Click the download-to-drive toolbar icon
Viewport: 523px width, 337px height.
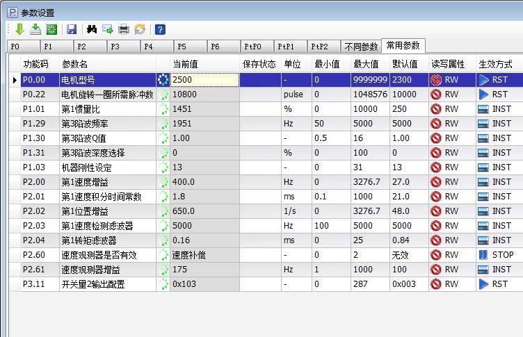[35, 29]
